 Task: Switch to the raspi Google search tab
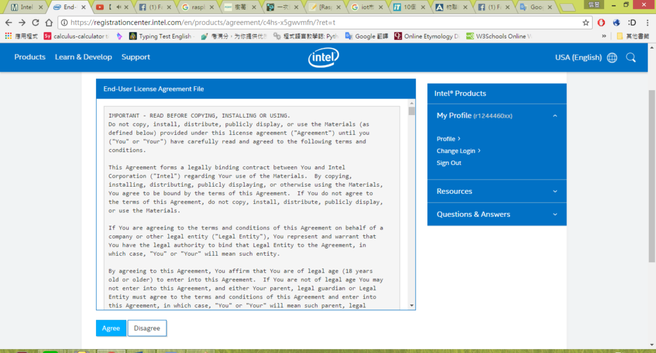[197, 7]
